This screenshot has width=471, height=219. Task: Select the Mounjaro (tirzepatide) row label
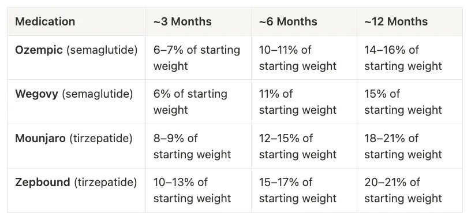coord(74,138)
